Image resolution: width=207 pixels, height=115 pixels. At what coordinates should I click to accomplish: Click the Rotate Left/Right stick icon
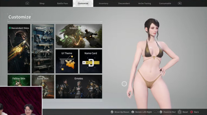[133, 112]
